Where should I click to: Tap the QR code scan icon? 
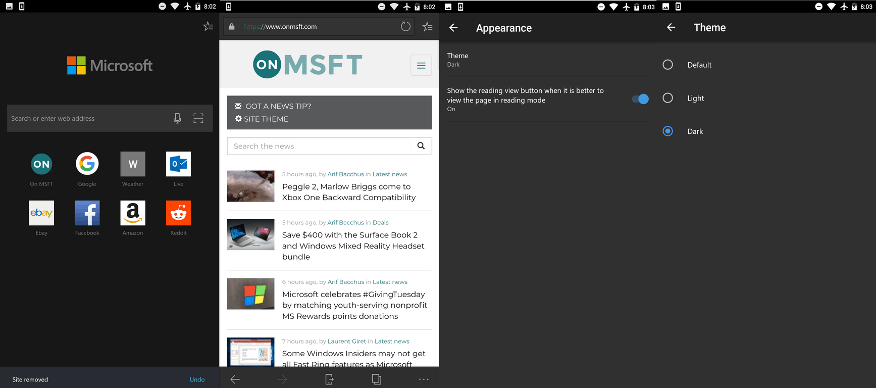(198, 118)
